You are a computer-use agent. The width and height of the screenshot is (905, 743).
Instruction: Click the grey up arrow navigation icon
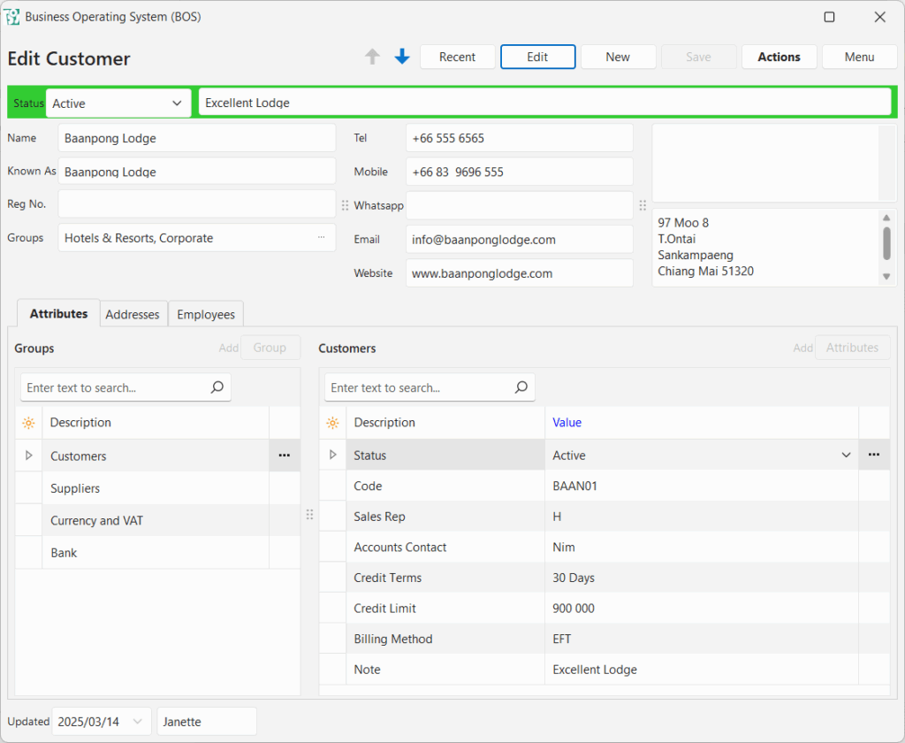point(373,57)
